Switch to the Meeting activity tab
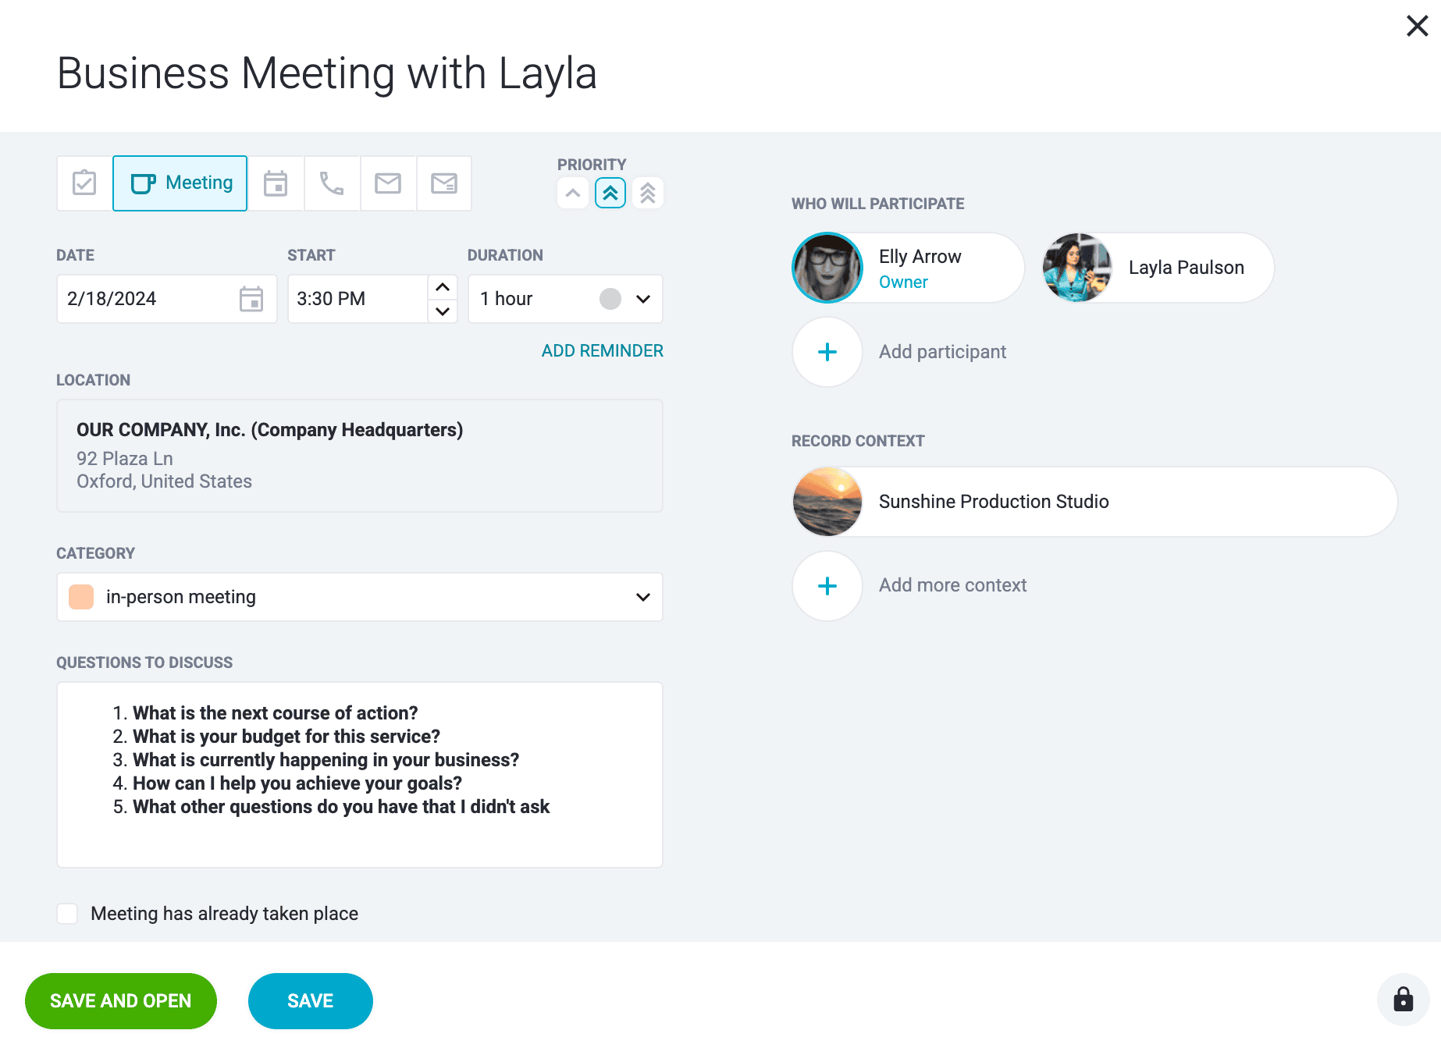Screen dimensions: 1441x1055 click(180, 183)
